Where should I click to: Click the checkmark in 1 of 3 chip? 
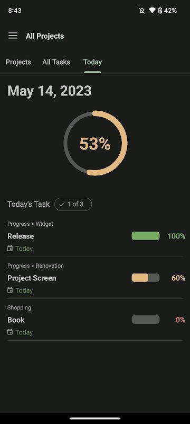(x=62, y=205)
